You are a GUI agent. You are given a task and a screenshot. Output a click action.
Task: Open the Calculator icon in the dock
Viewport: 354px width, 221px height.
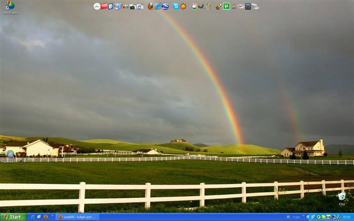pyautogui.click(x=248, y=6)
